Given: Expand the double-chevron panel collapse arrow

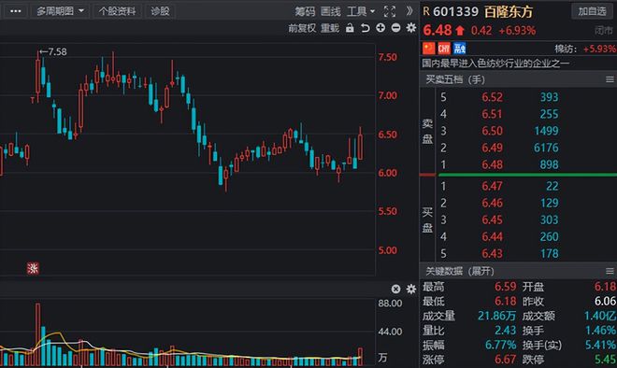Looking at the screenshot, I should point(409,11).
